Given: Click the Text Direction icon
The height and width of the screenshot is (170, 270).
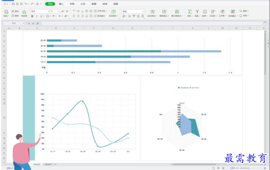Looking at the screenshot, I should tap(95, 11).
